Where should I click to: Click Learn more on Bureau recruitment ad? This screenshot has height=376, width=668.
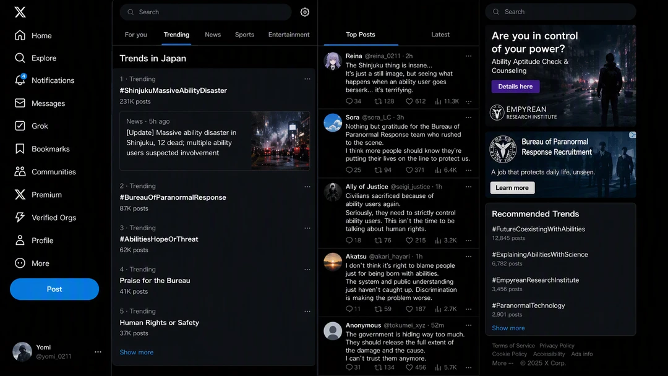512,188
